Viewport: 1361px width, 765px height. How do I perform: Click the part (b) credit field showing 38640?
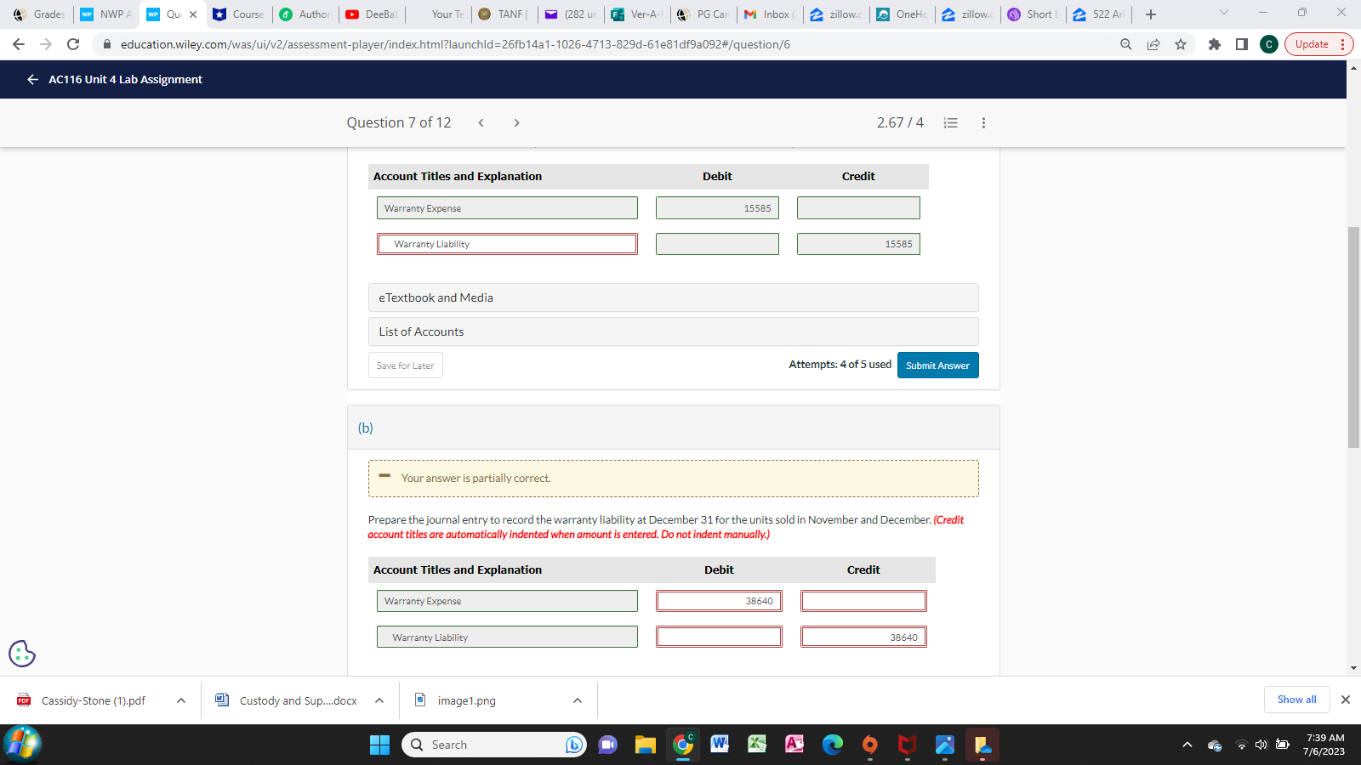(863, 637)
